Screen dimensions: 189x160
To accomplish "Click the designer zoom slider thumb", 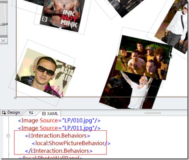I will coord(4,24).
